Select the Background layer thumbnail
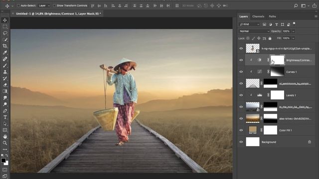The image size is (319, 179). tap(253, 142)
